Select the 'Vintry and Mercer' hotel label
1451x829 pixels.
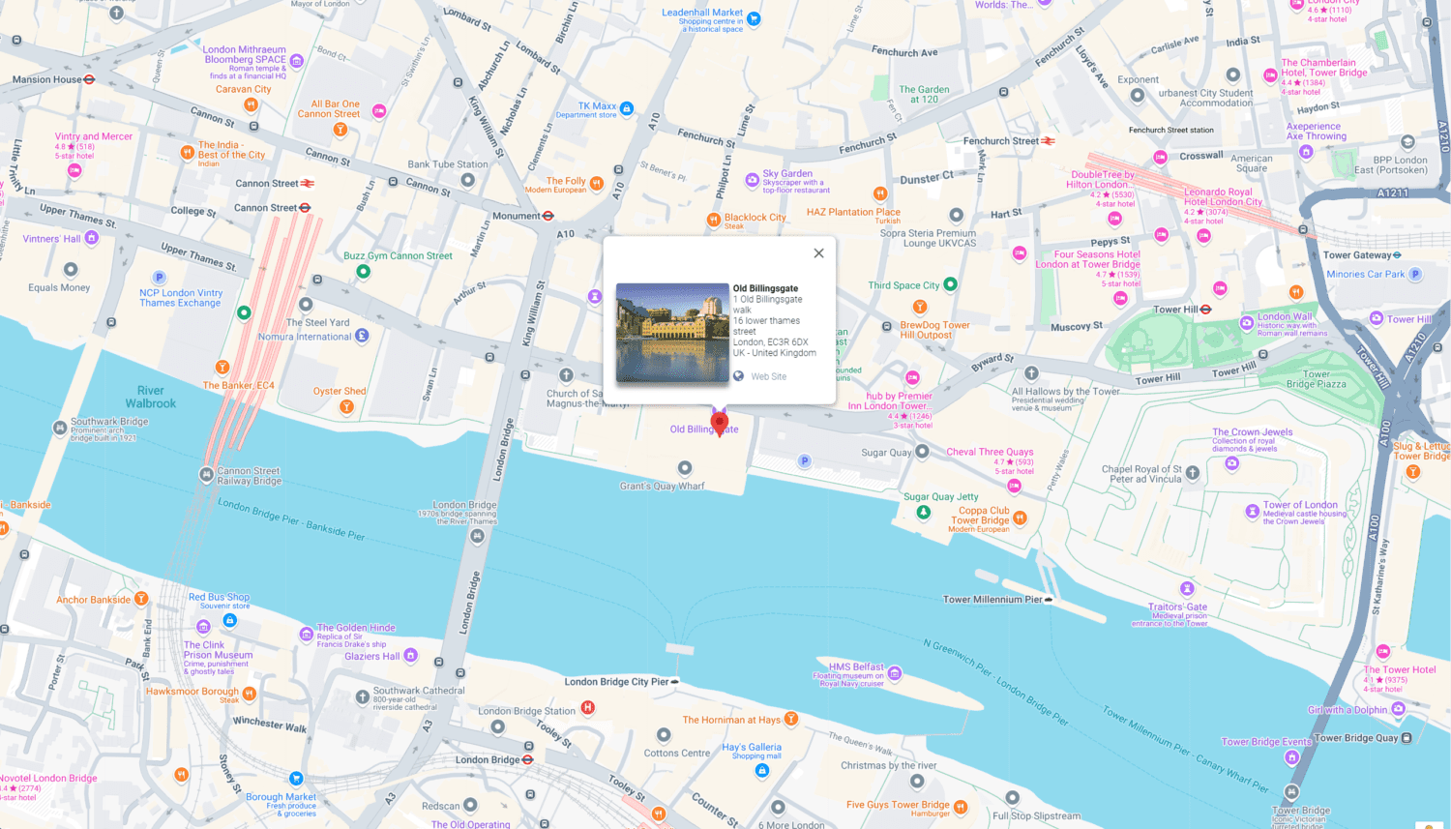[x=94, y=136]
